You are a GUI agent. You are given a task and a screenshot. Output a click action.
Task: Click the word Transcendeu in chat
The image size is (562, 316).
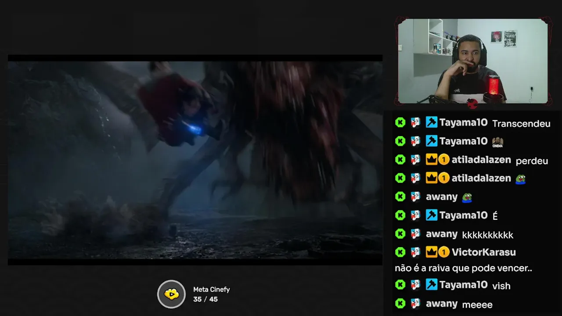(x=521, y=124)
